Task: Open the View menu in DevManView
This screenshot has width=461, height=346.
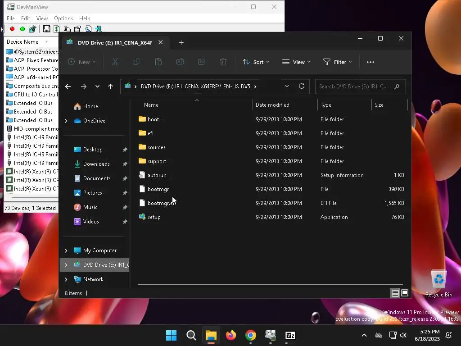Action: (42, 18)
